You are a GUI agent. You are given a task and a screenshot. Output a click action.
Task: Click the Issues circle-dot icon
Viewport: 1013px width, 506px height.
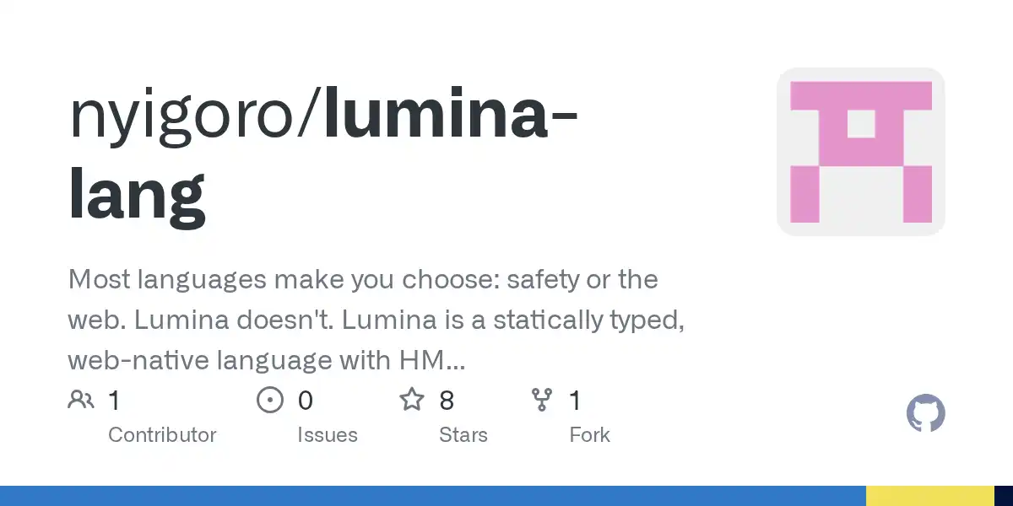[269, 400]
